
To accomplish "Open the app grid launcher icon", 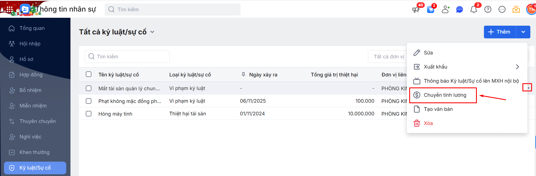I will point(10,10).
